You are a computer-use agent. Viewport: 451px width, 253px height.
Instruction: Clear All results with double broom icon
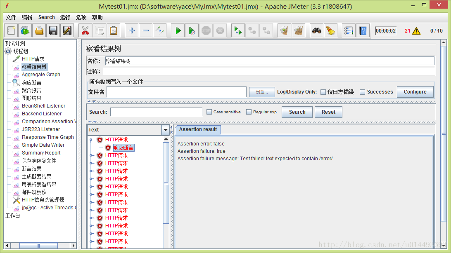pyautogui.click(x=299, y=30)
